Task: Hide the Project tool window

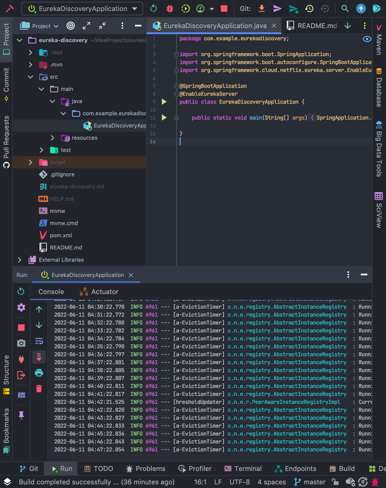Action: (x=138, y=26)
